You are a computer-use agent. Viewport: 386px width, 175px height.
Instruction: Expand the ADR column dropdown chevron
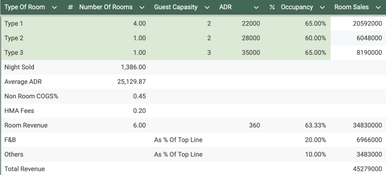click(256, 8)
